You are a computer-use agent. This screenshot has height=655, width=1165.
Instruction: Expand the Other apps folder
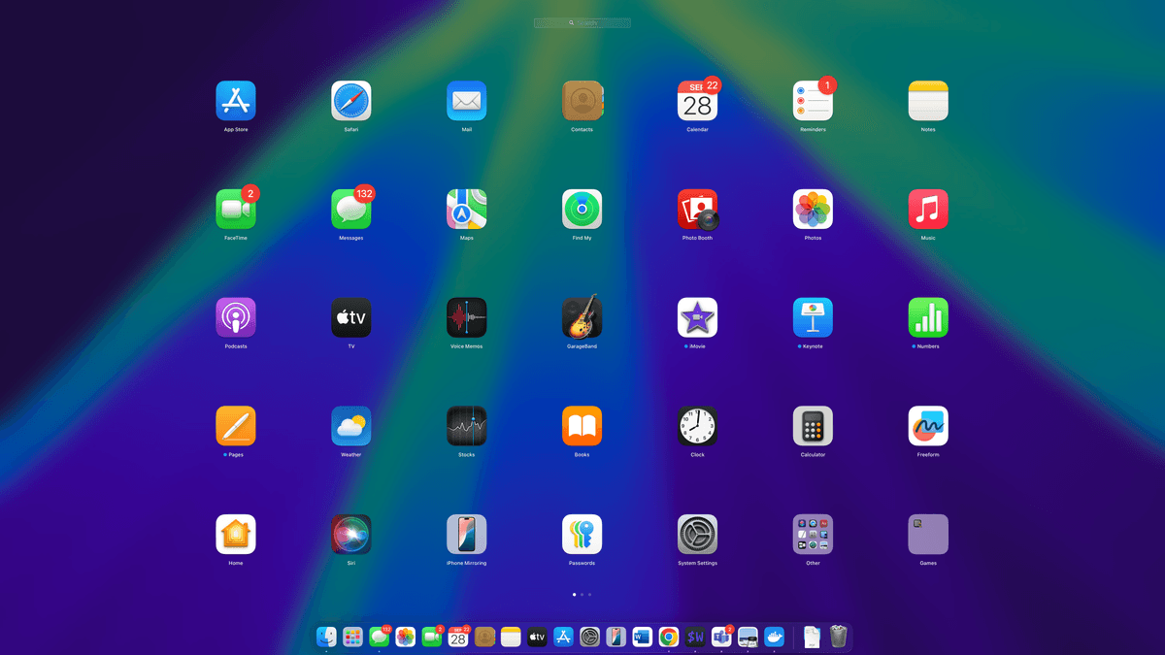[x=813, y=534]
